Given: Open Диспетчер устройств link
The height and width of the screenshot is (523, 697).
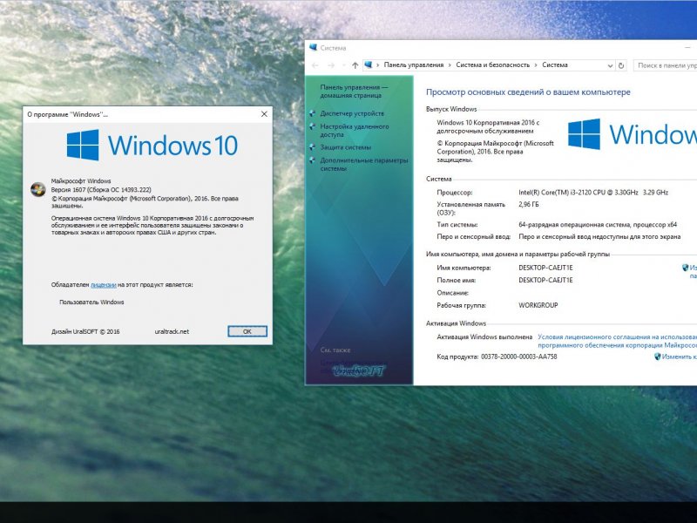Looking at the screenshot, I should (x=352, y=113).
